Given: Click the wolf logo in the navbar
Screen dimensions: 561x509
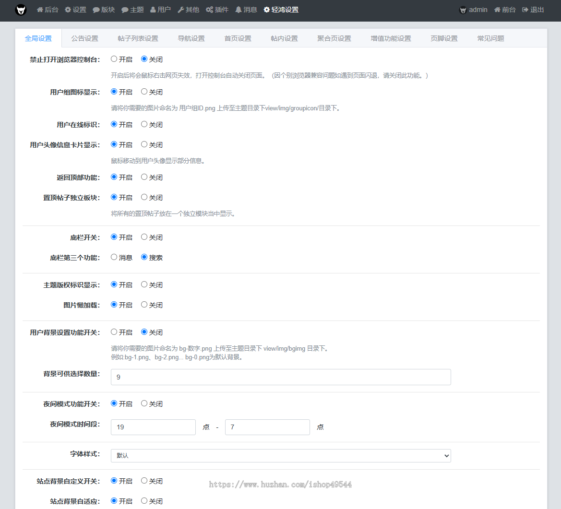Looking at the screenshot, I should click(21, 10).
